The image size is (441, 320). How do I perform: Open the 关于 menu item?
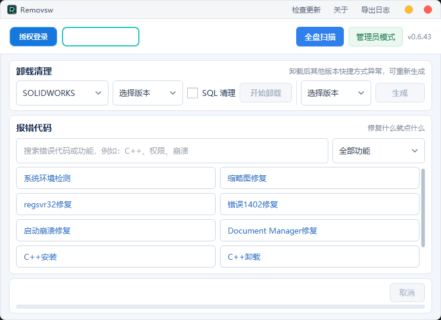341,10
